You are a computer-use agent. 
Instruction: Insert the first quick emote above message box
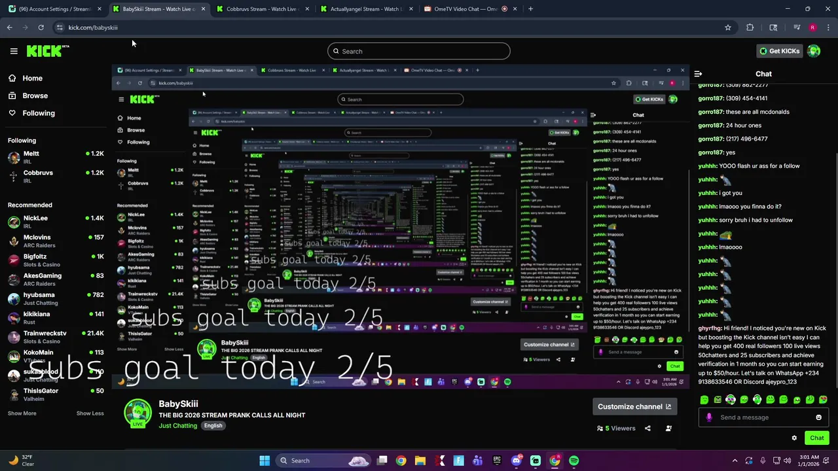pyautogui.click(x=704, y=400)
